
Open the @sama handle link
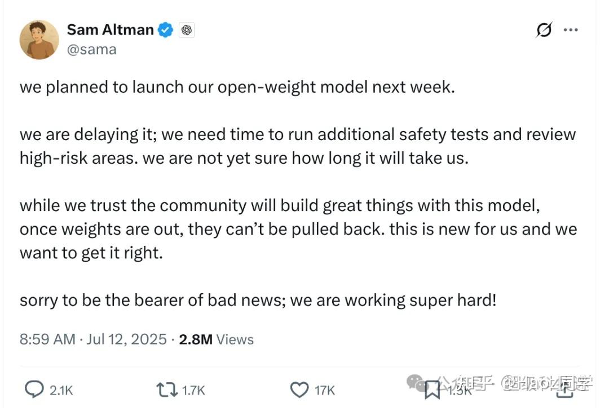click(x=91, y=50)
